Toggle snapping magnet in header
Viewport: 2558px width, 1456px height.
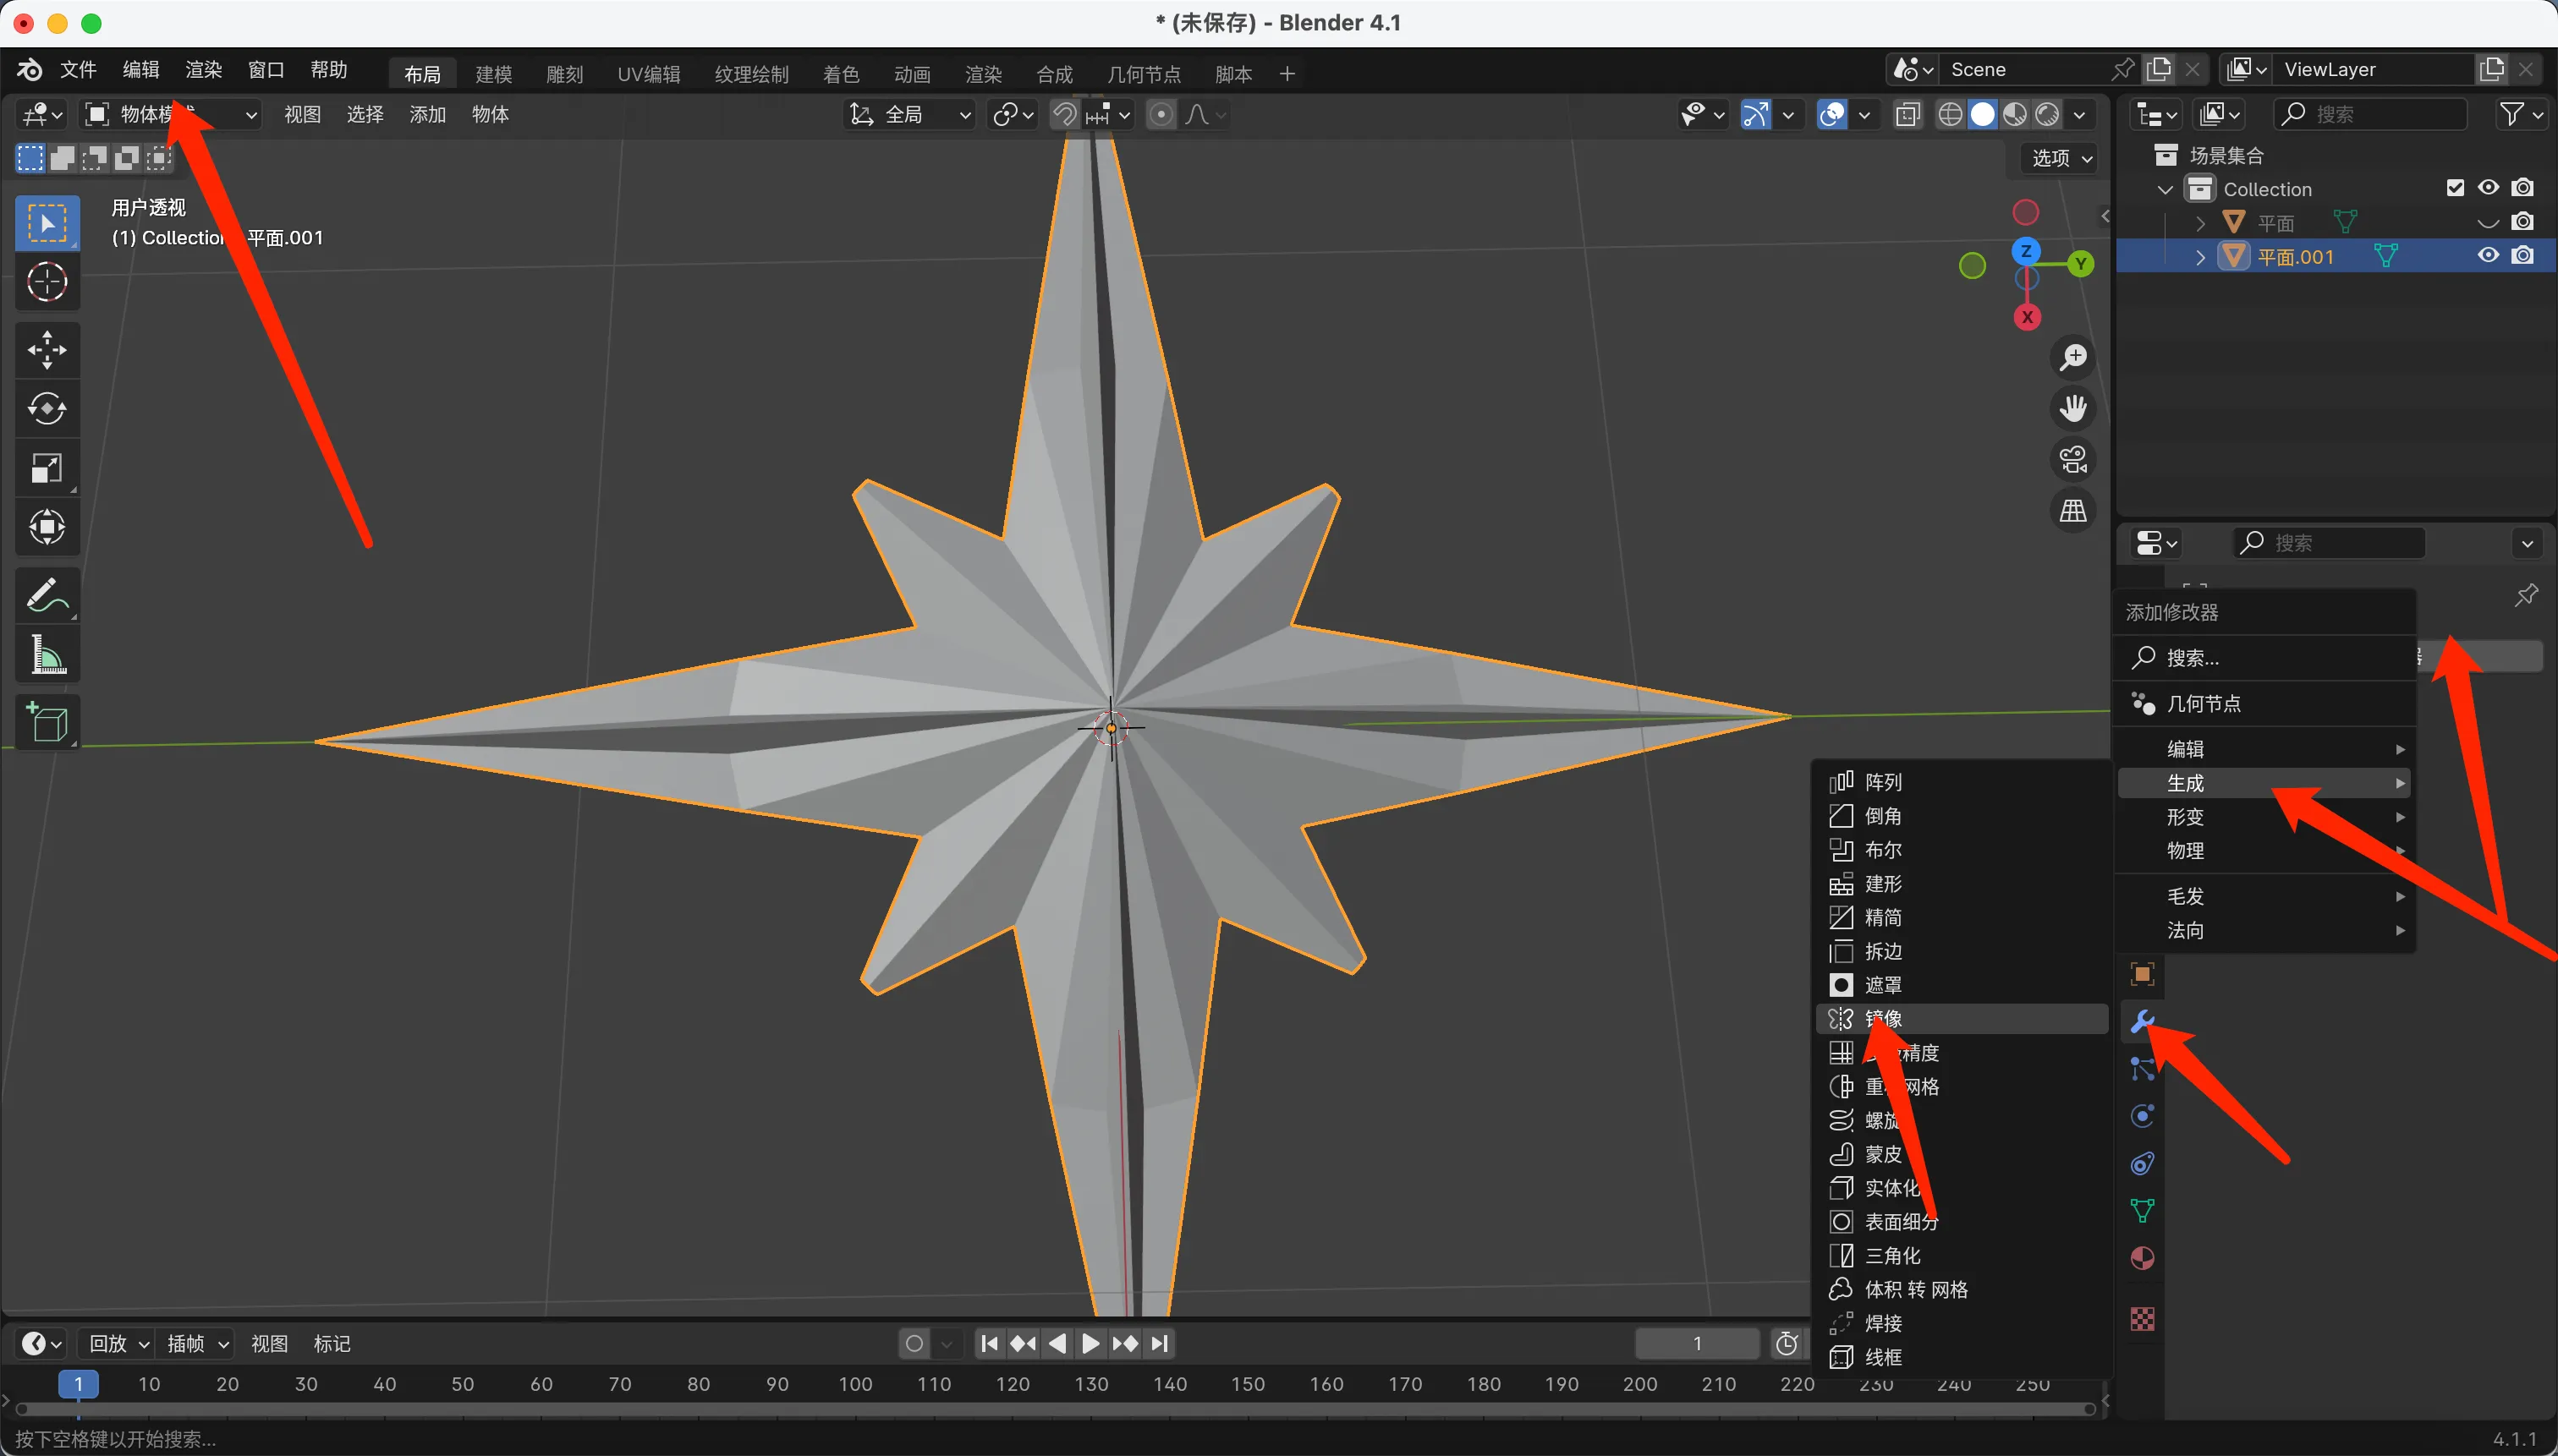coord(1064,115)
